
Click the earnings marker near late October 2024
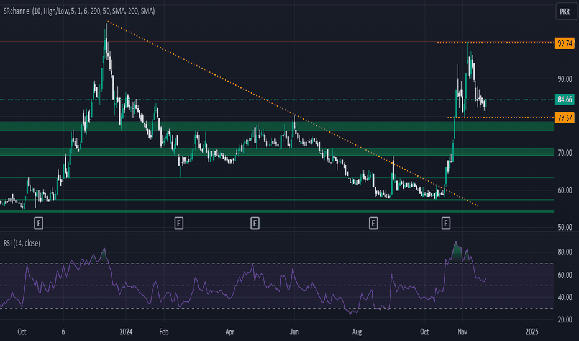tap(445, 223)
